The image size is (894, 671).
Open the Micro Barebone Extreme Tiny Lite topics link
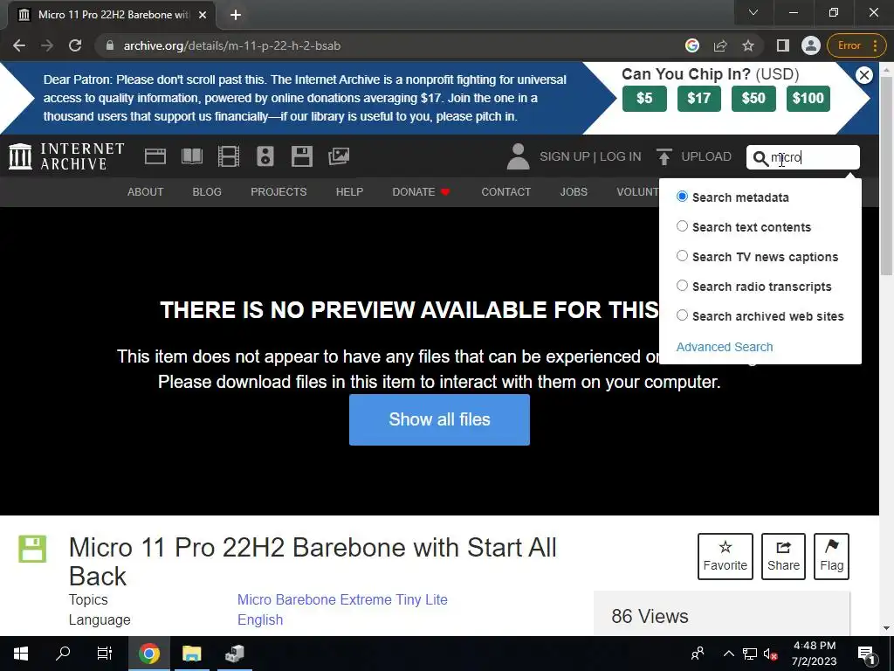(342, 599)
